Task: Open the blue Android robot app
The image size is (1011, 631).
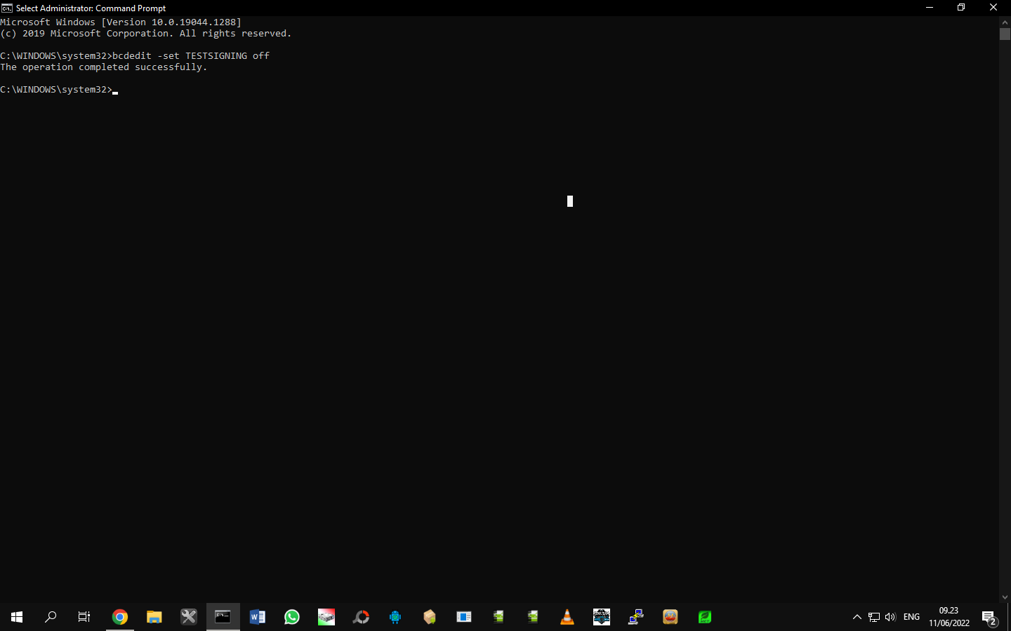Action: click(x=395, y=617)
